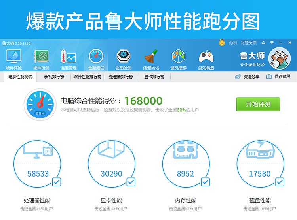Click the processor score 58533

pos(38,174)
